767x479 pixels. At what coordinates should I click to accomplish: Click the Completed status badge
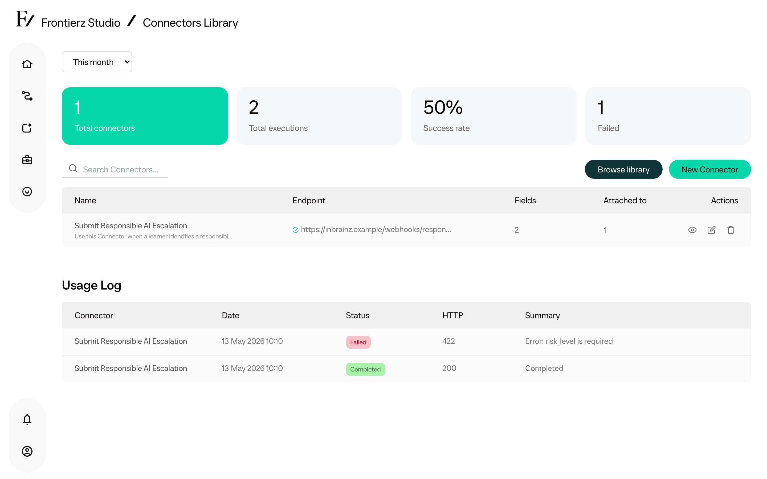(x=365, y=369)
